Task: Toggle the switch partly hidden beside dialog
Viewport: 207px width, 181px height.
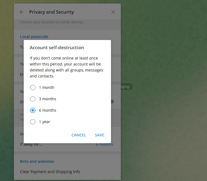Action: (x=112, y=102)
